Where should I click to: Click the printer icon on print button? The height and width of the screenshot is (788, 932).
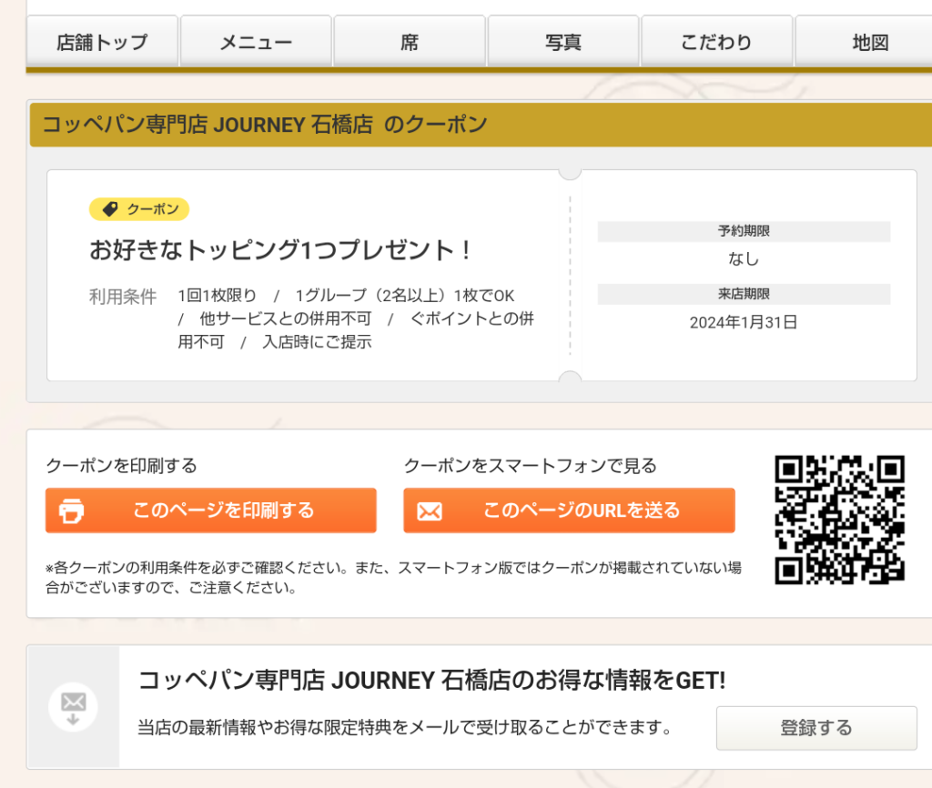click(71, 511)
